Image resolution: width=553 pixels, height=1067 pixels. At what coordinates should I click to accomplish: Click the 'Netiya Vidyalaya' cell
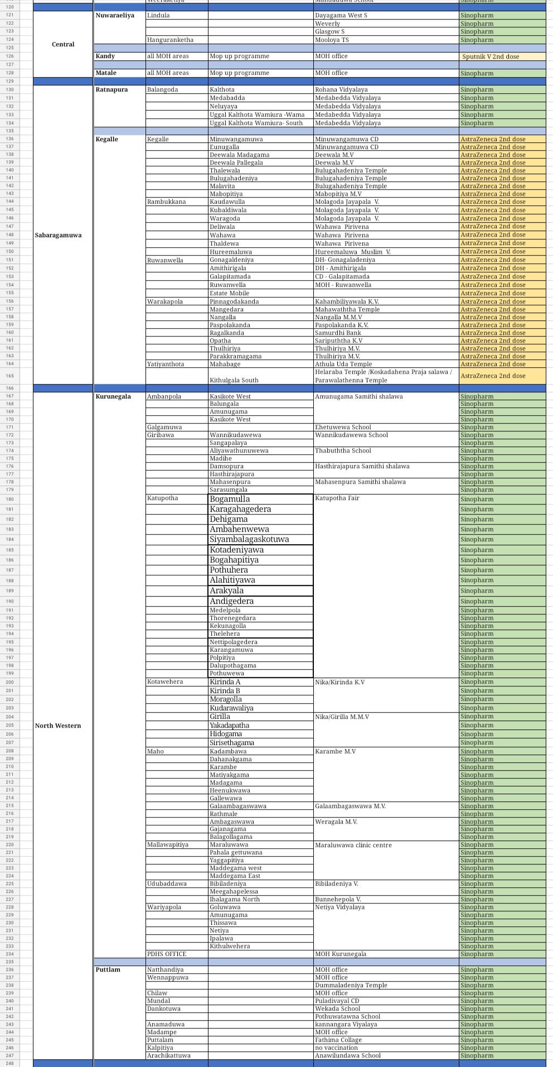pyautogui.click(x=386, y=926)
